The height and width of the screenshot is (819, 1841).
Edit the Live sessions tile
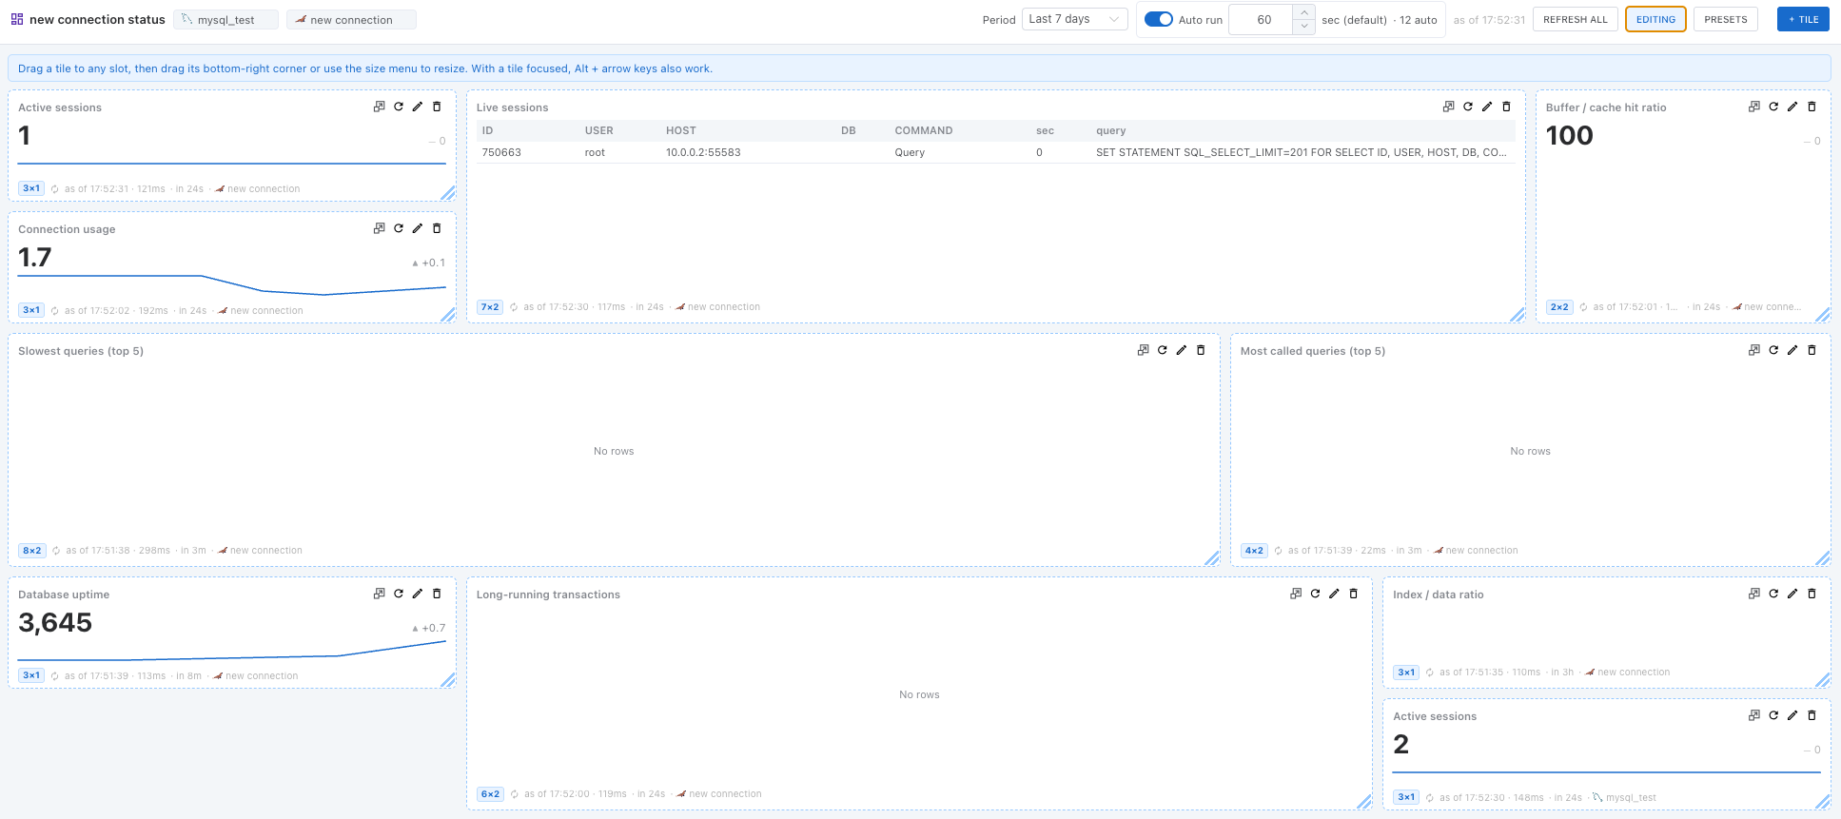[x=1487, y=107]
